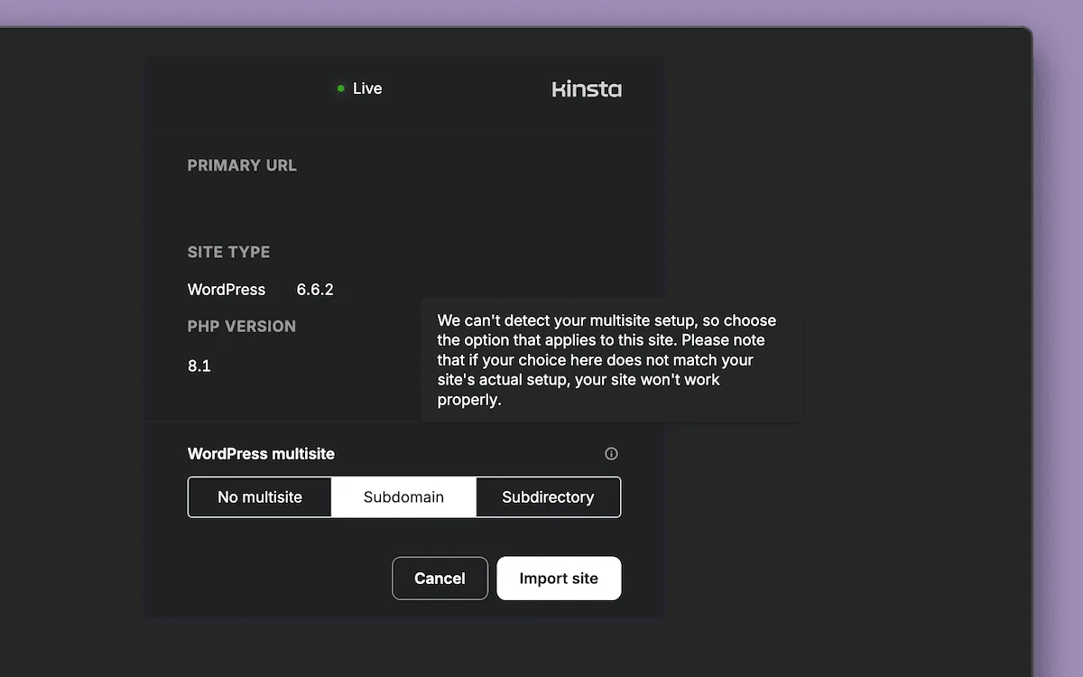
Task: Select the WordPress 6.6.2 version text
Action: [315, 289]
